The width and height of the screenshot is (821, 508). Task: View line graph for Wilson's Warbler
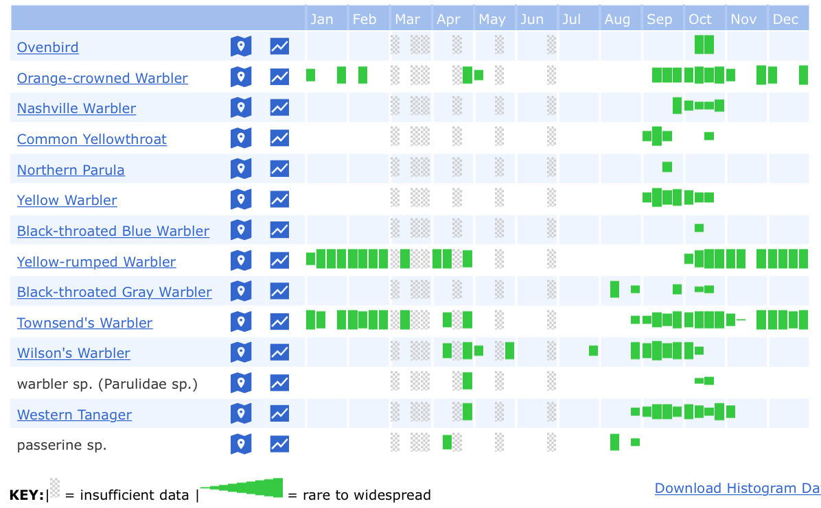279,352
